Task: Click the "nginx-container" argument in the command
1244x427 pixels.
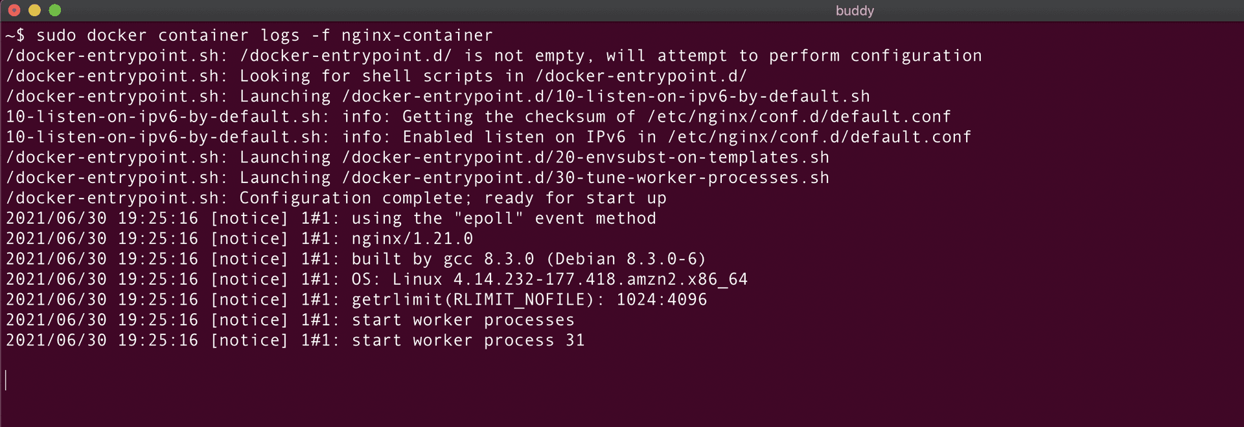Action: [x=417, y=36]
